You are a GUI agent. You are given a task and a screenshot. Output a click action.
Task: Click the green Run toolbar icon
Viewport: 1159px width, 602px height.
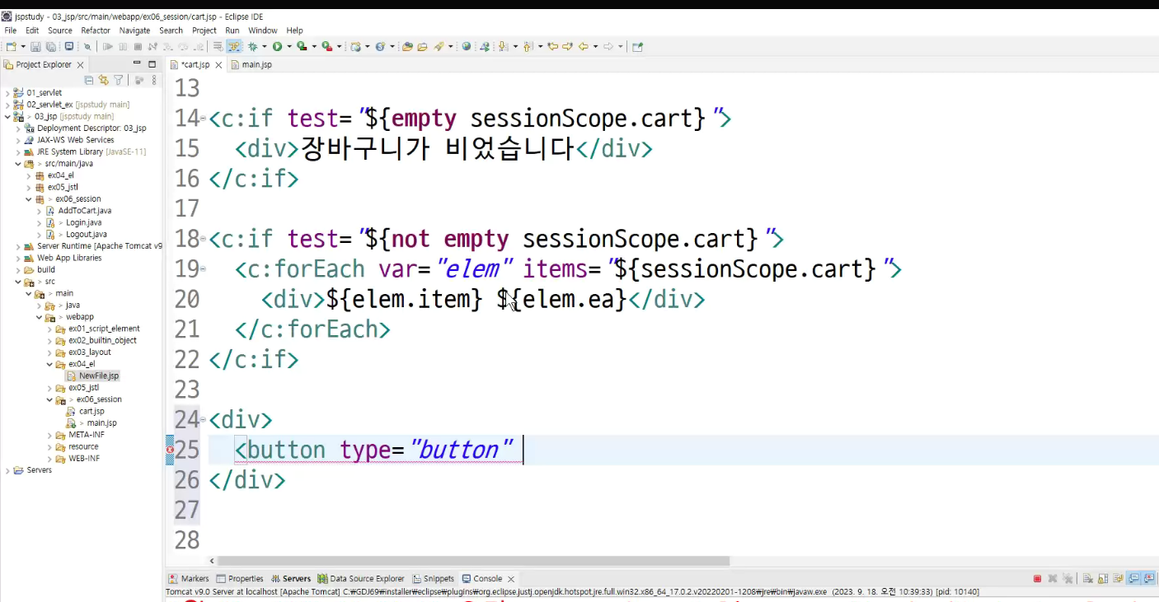pos(277,47)
